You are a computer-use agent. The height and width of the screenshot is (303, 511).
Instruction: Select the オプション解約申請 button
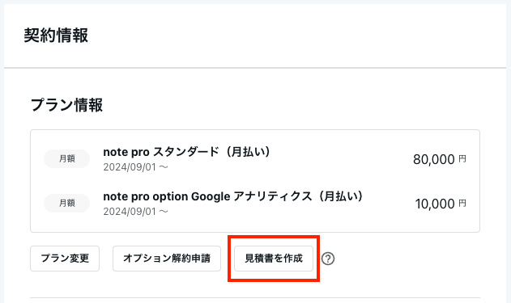tap(167, 259)
